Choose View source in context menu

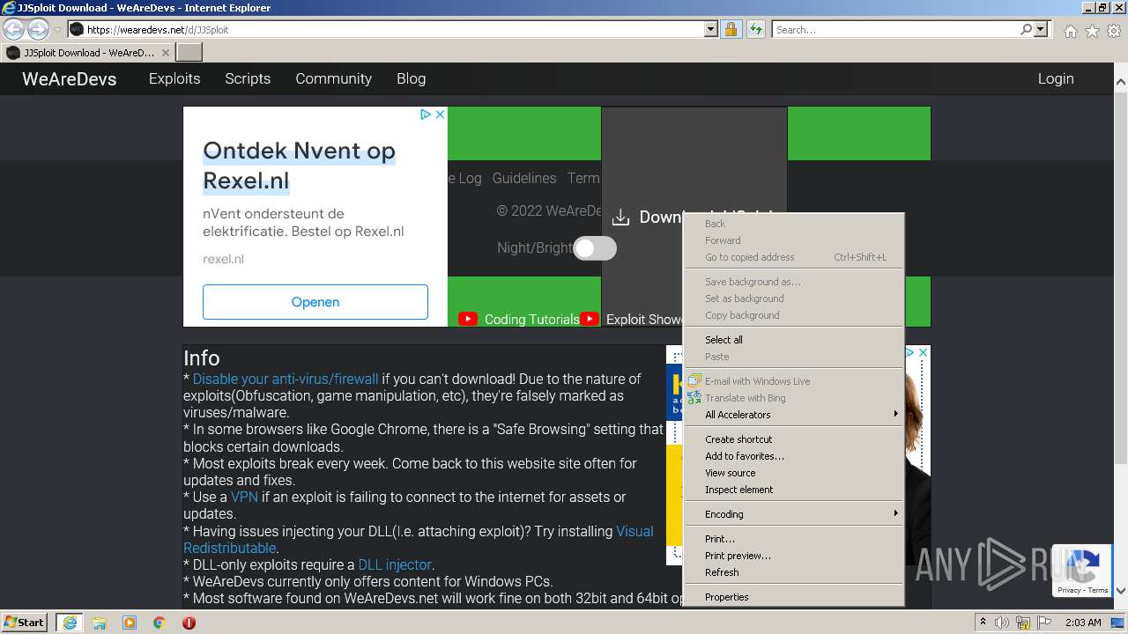point(794,473)
